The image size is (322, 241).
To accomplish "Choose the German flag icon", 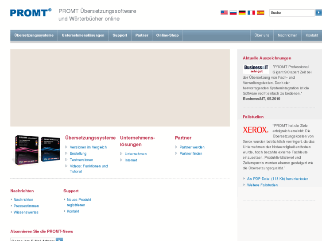I will pyautogui.click(x=242, y=13).
